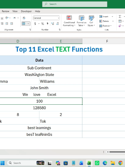Select the Data header cell

41,60
